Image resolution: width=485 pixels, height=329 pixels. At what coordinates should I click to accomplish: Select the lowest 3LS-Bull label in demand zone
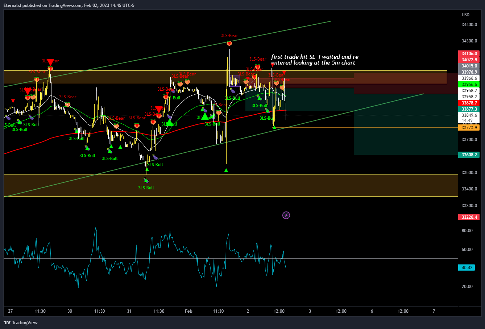[x=146, y=188]
